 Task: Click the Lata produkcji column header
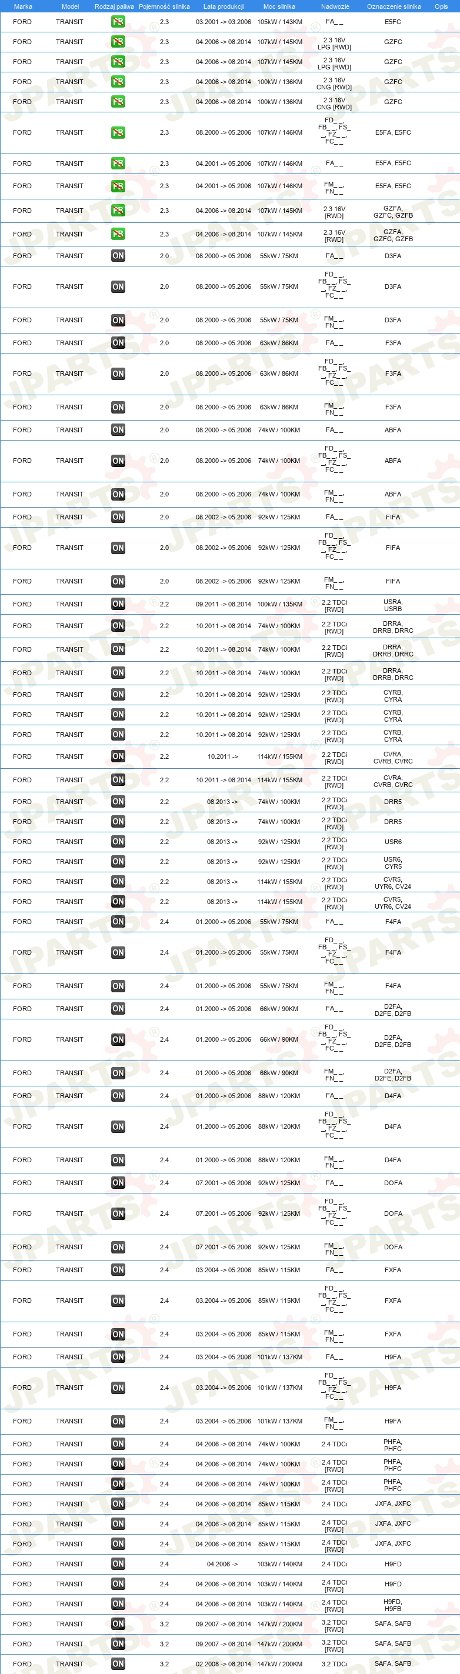click(224, 6)
